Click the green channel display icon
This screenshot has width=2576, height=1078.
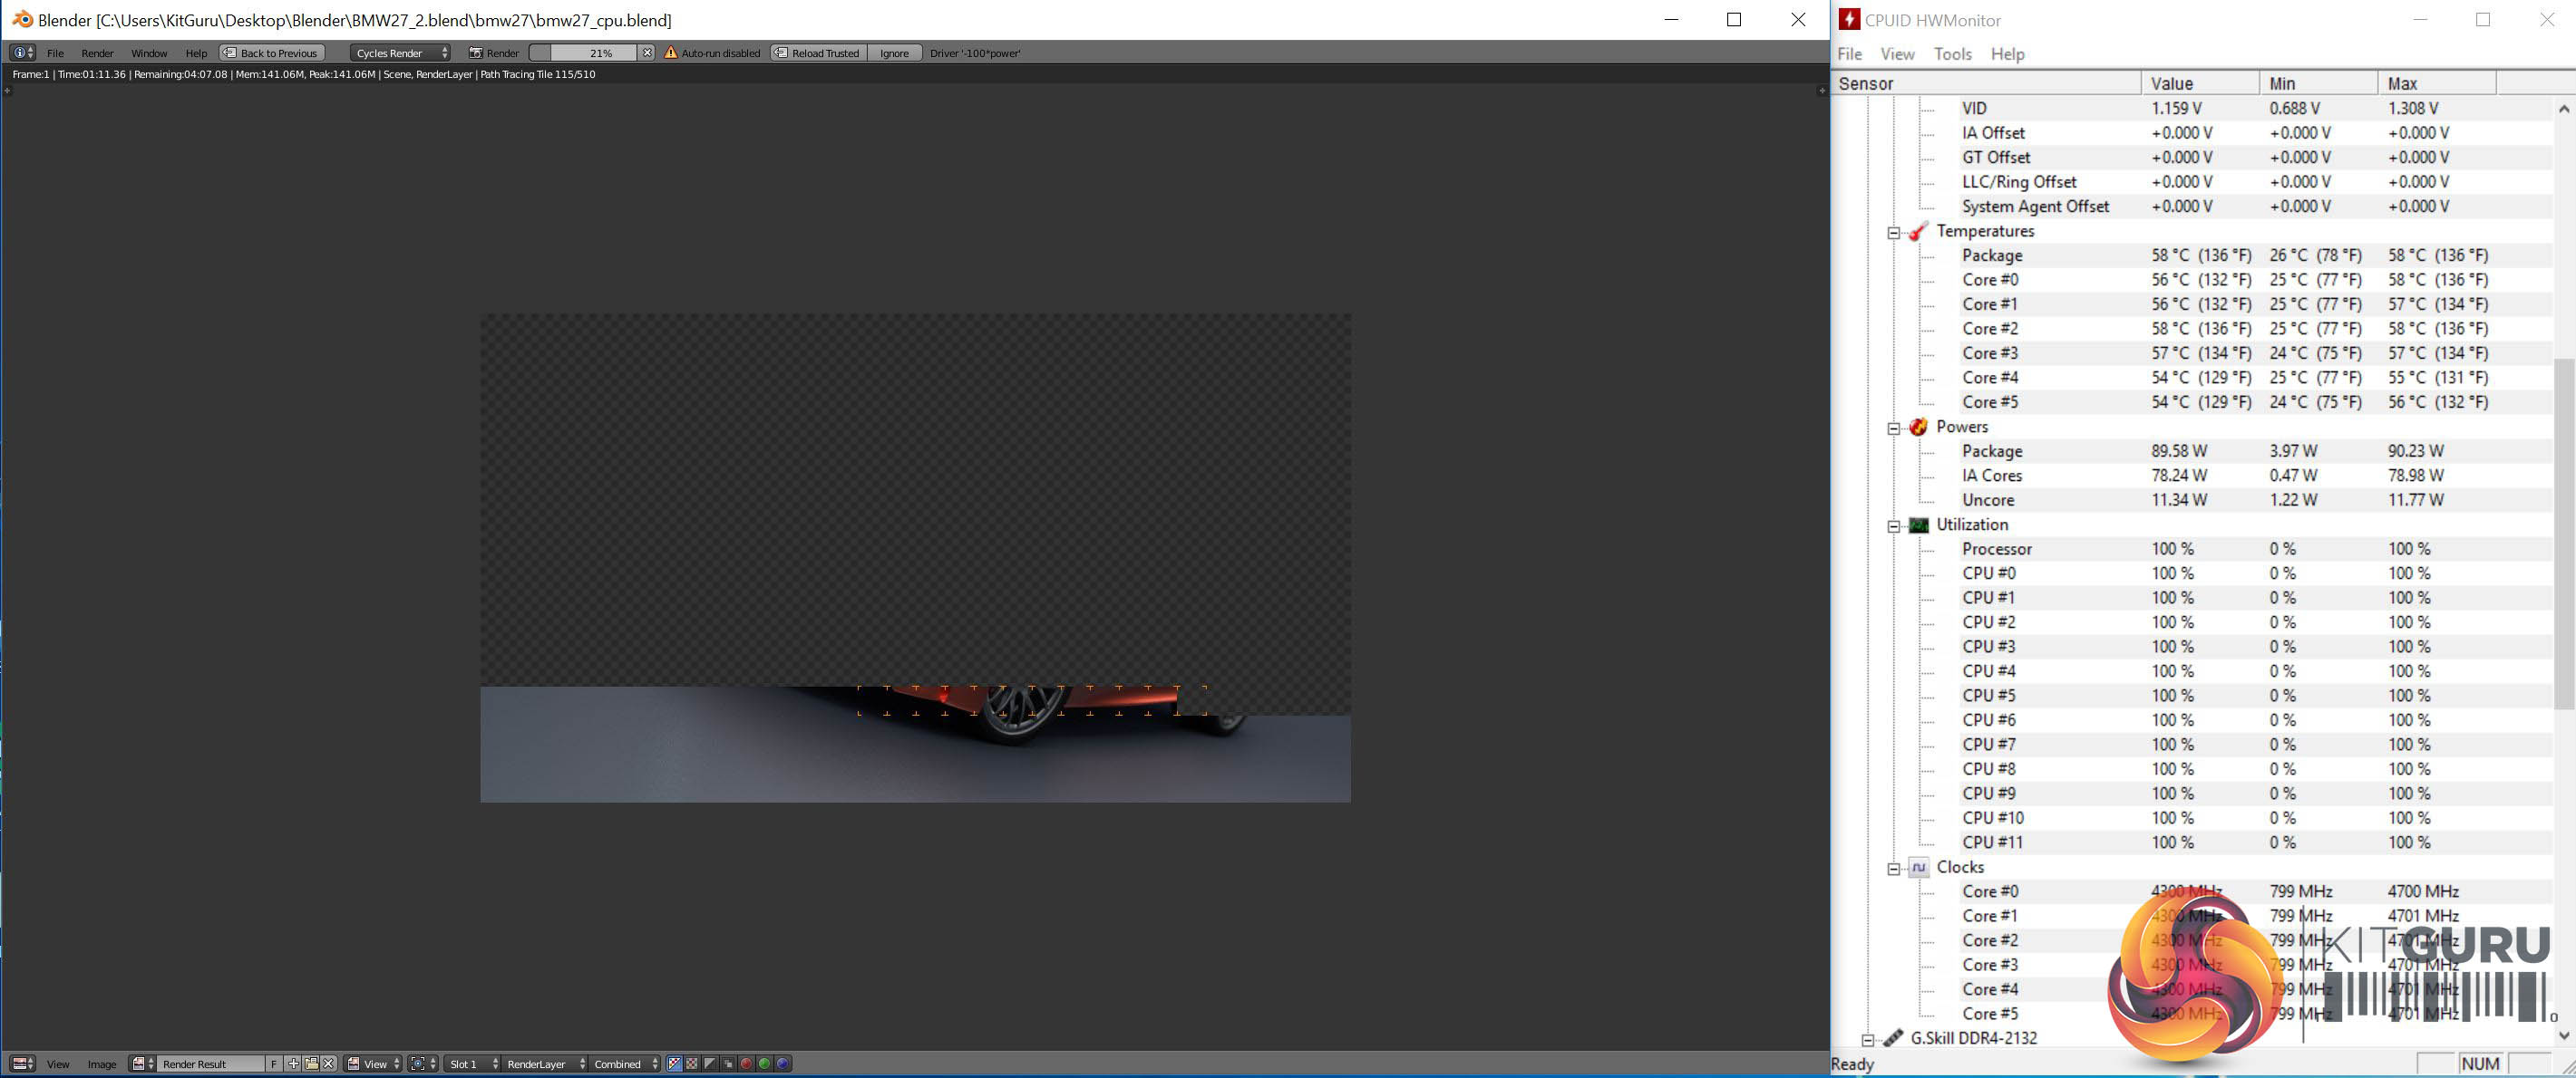click(764, 1063)
